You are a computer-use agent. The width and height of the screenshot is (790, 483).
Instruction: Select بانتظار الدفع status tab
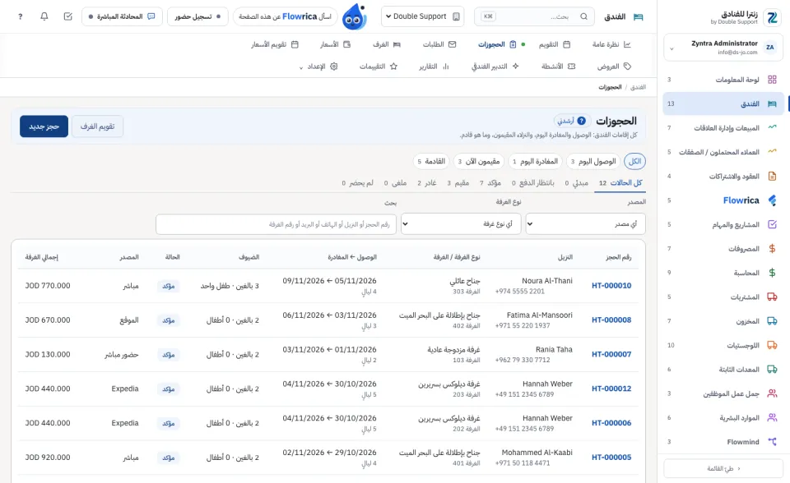[532, 183]
